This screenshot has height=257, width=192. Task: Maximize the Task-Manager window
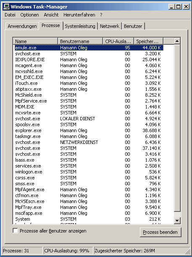tap(179, 7)
